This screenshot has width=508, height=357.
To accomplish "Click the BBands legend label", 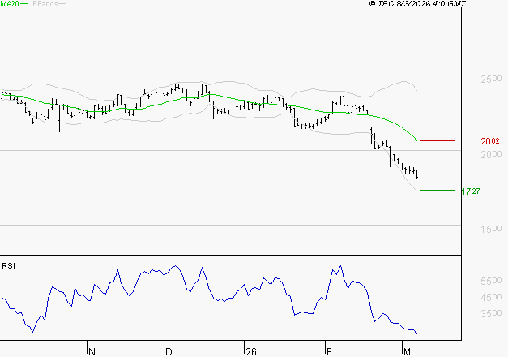I will (46, 4).
